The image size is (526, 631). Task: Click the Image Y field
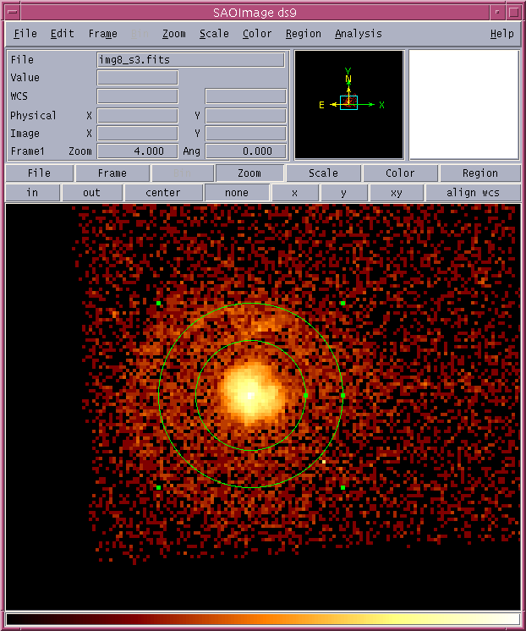point(246,133)
